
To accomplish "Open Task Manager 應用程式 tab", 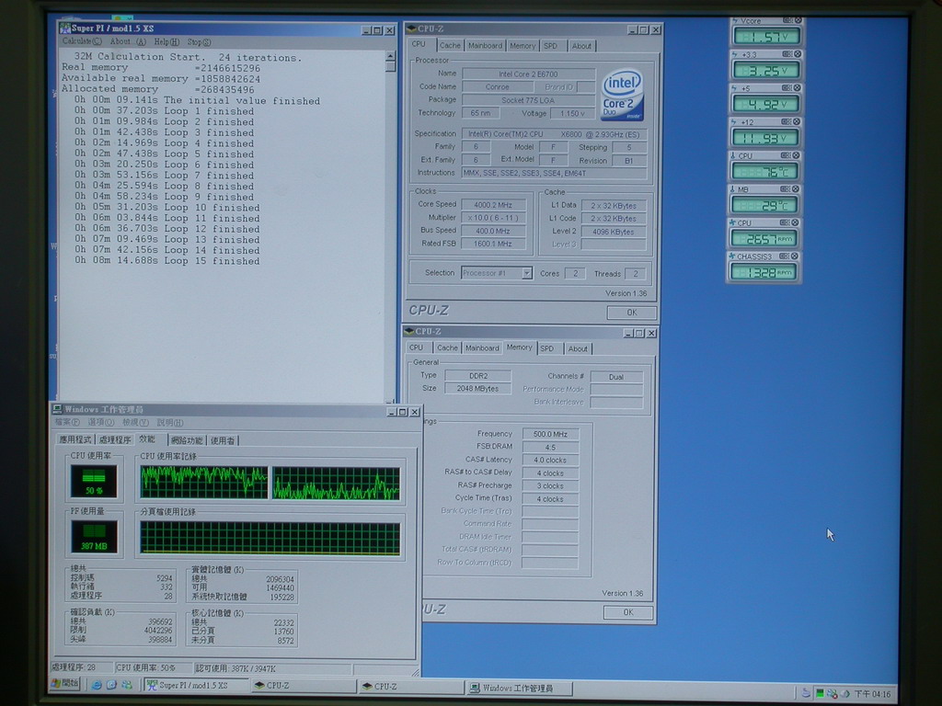I will coord(75,440).
